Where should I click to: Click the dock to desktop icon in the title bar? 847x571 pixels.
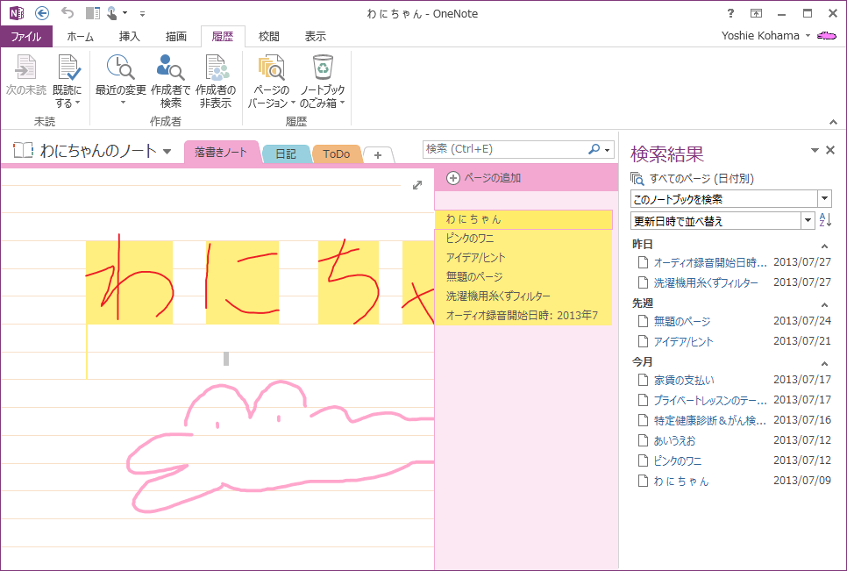93,13
